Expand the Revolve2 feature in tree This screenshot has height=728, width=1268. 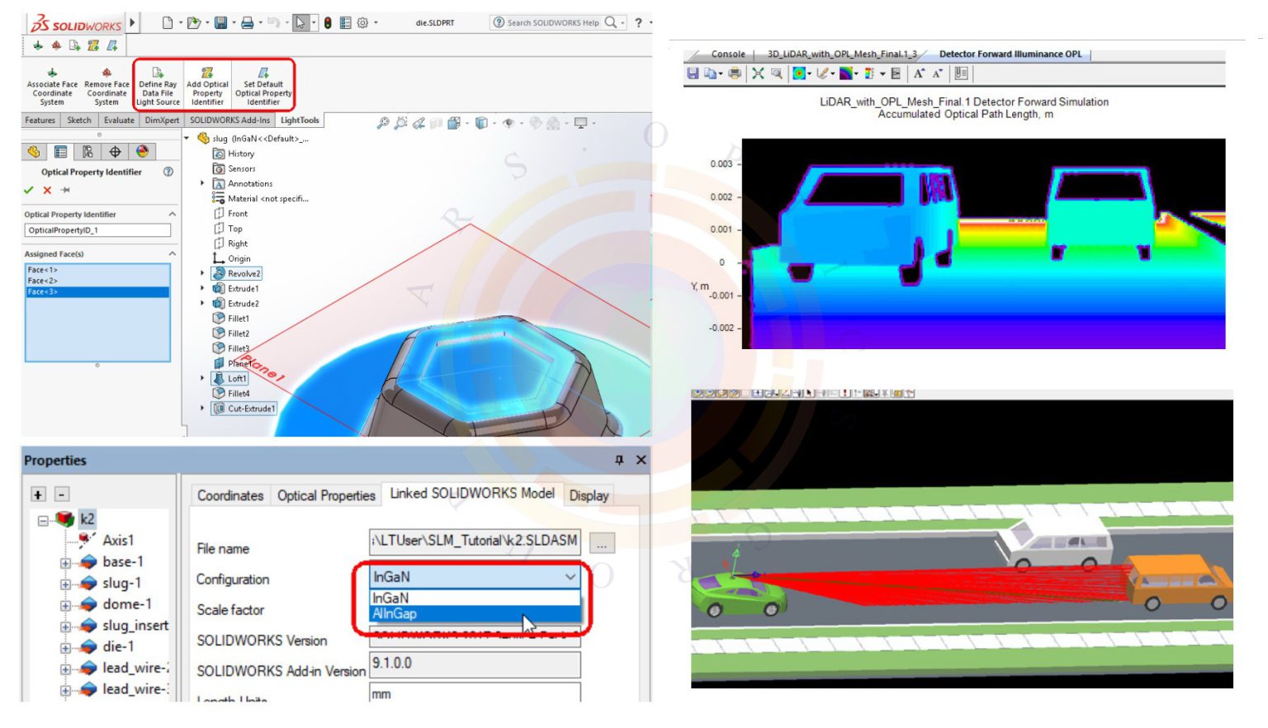point(202,273)
